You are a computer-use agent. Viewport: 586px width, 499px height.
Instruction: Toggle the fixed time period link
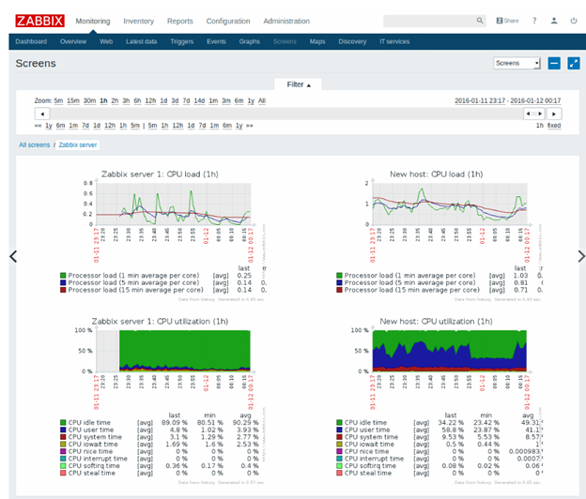[x=554, y=126]
